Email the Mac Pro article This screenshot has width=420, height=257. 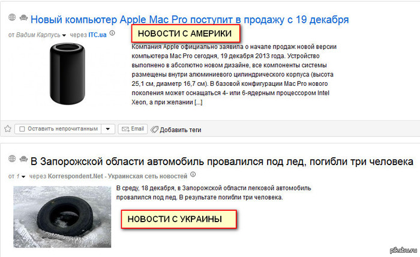(133, 129)
